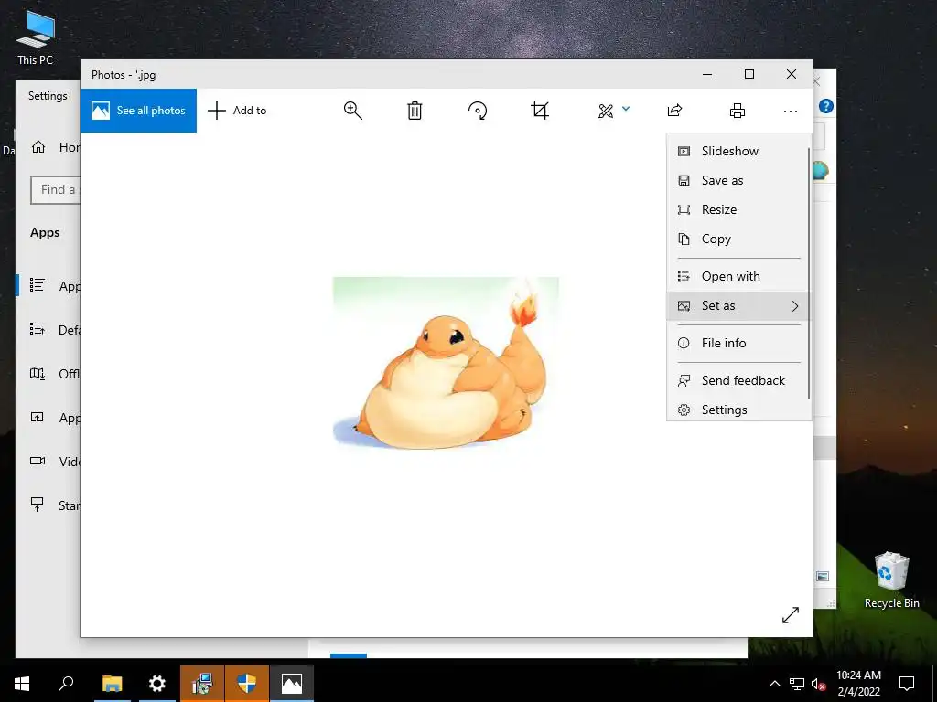Viewport: 937px width, 702px height.
Task: Open the notification center icon
Action: click(x=907, y=684)
